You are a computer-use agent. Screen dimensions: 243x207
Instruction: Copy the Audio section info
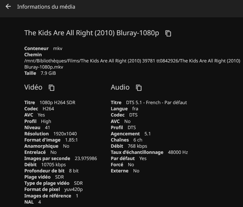click(139, 88)
